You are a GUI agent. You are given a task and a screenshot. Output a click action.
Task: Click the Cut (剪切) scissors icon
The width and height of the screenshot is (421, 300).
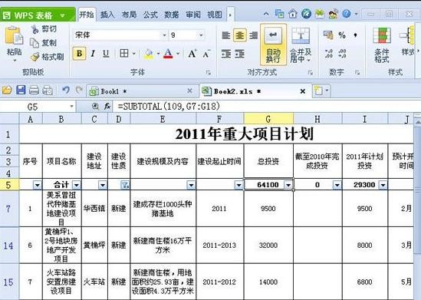point(35,29)
